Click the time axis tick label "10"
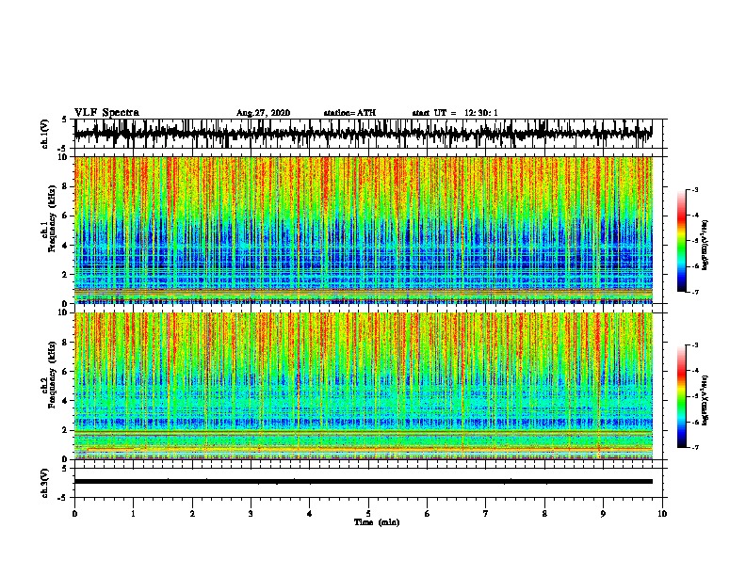Screen dimensions: 746x576 point(662,514)
